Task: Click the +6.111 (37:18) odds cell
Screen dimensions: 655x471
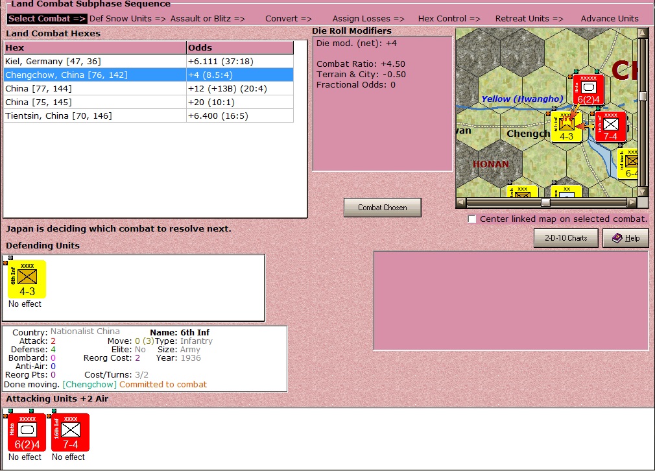Action: [x=240, y=62]
